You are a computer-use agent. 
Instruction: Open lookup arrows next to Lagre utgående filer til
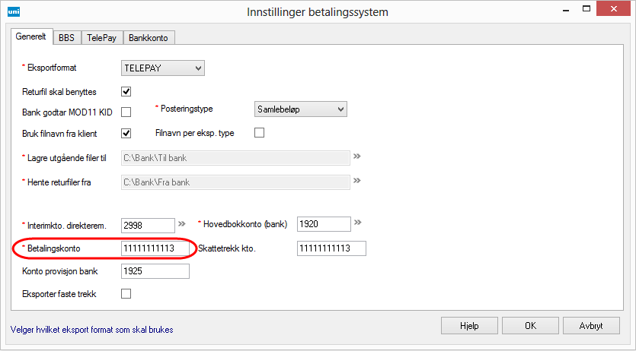point(356,157)
